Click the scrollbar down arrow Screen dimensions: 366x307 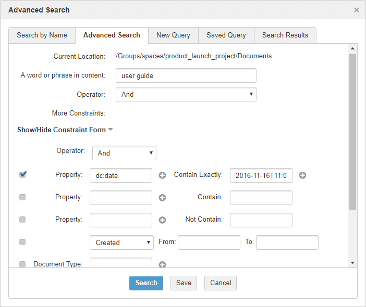pyautogui.click(x=352, y=263)
